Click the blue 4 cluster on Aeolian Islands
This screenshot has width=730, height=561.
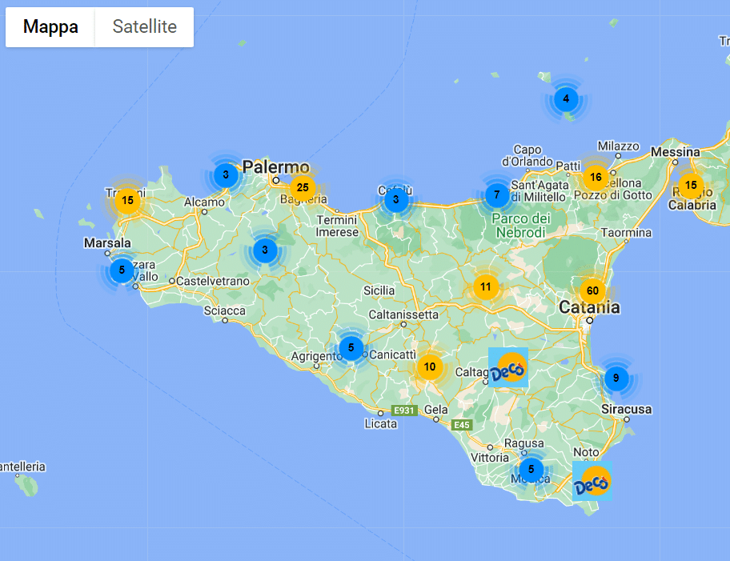(567, 99)
